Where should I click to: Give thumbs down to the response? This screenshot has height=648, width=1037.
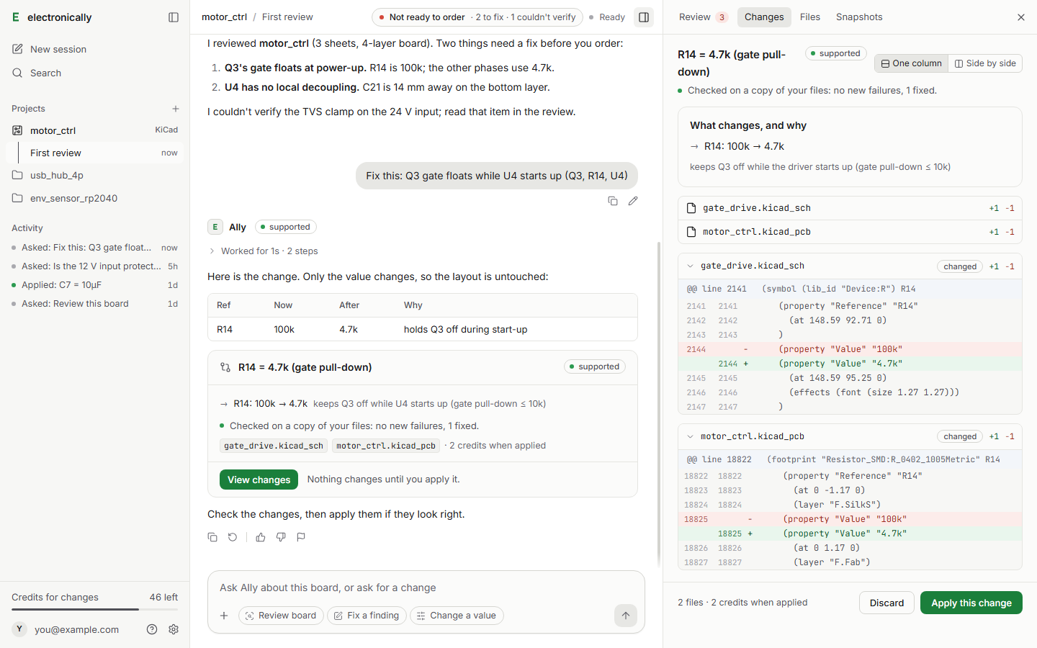click(x=281, y=537)
